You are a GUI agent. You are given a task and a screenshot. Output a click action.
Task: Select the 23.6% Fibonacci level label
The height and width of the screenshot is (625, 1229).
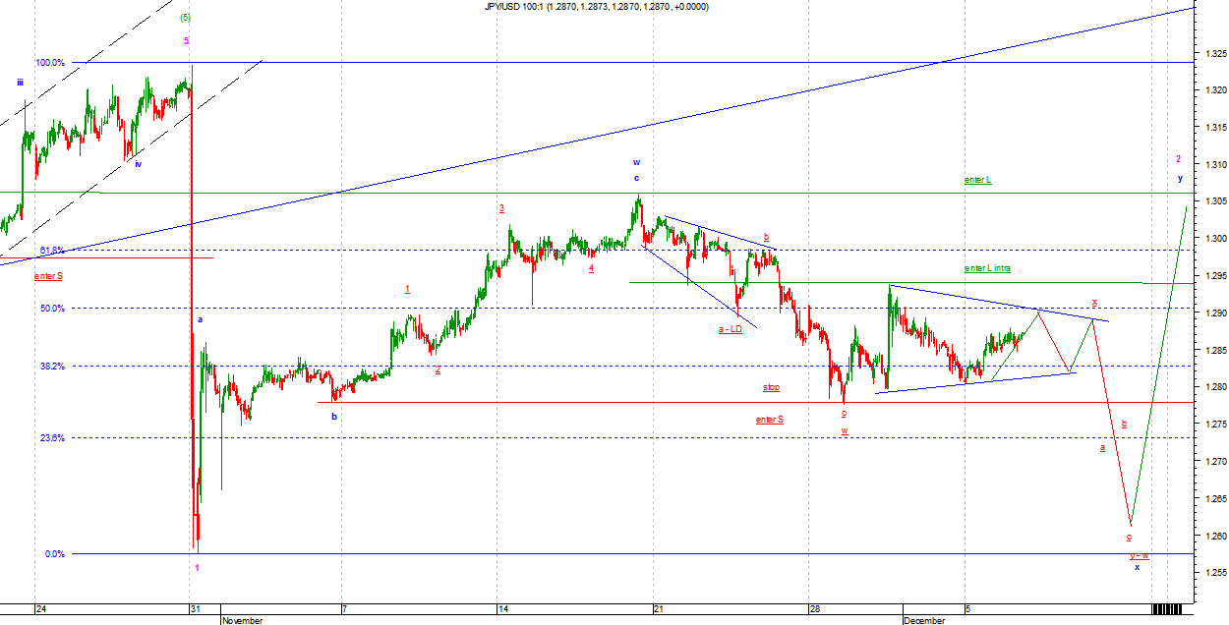pyautogui.click(x=52, y=438)
